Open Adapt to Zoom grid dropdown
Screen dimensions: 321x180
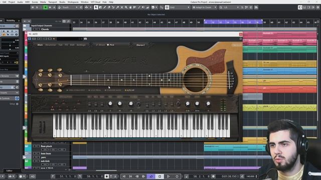coord(204,7)
